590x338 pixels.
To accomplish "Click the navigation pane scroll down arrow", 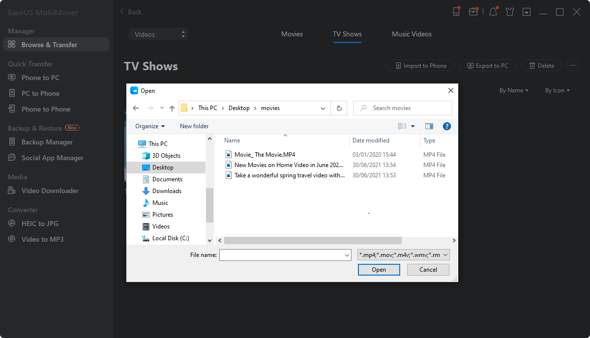I will [210, 241].
